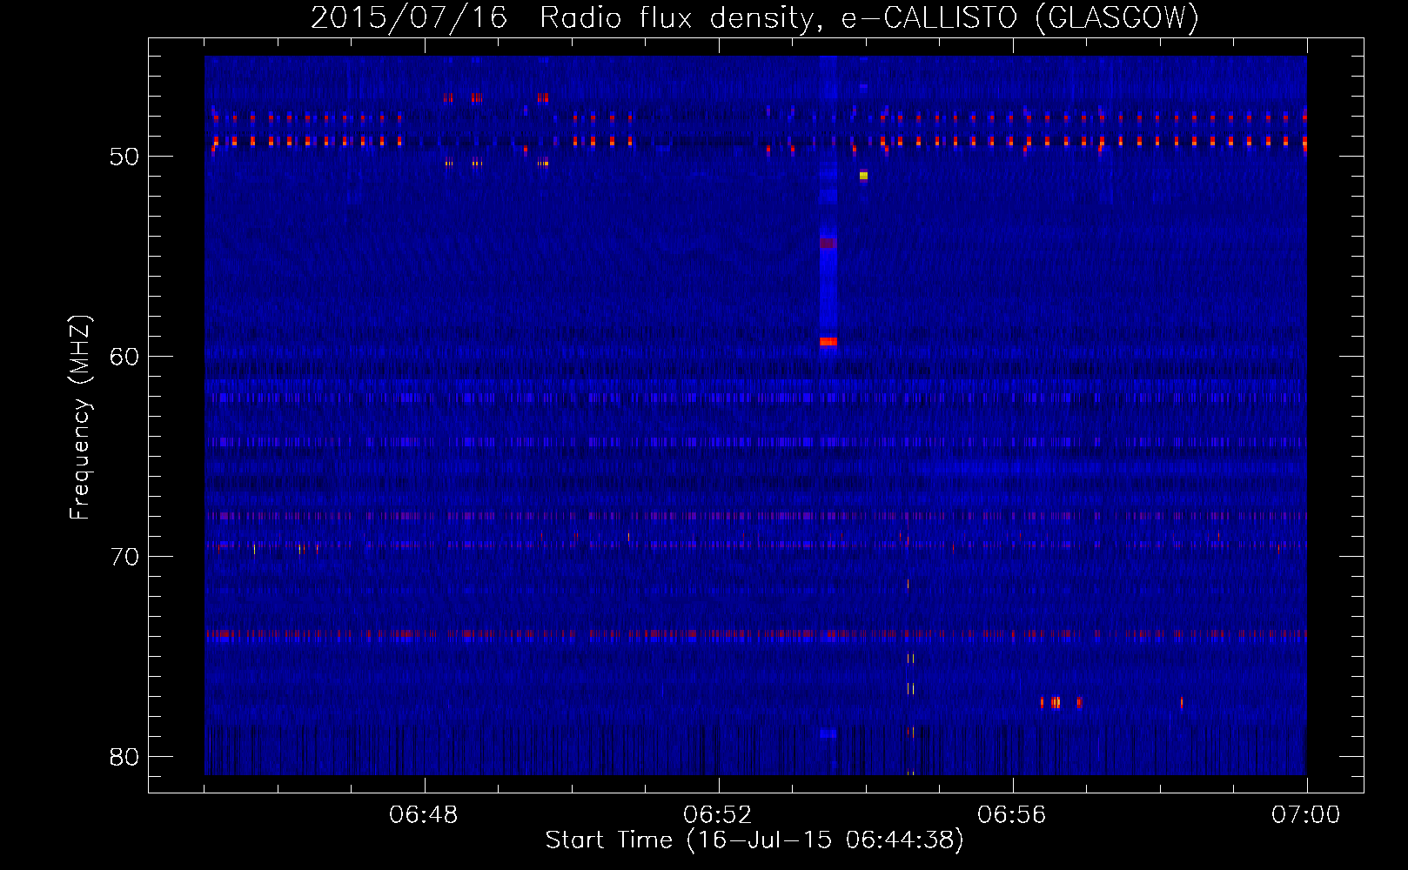Image resolution: width=1408 pixels, height=870 pixels.
Task: Click the yellow spot near 51 MHz
Action: 863,176
